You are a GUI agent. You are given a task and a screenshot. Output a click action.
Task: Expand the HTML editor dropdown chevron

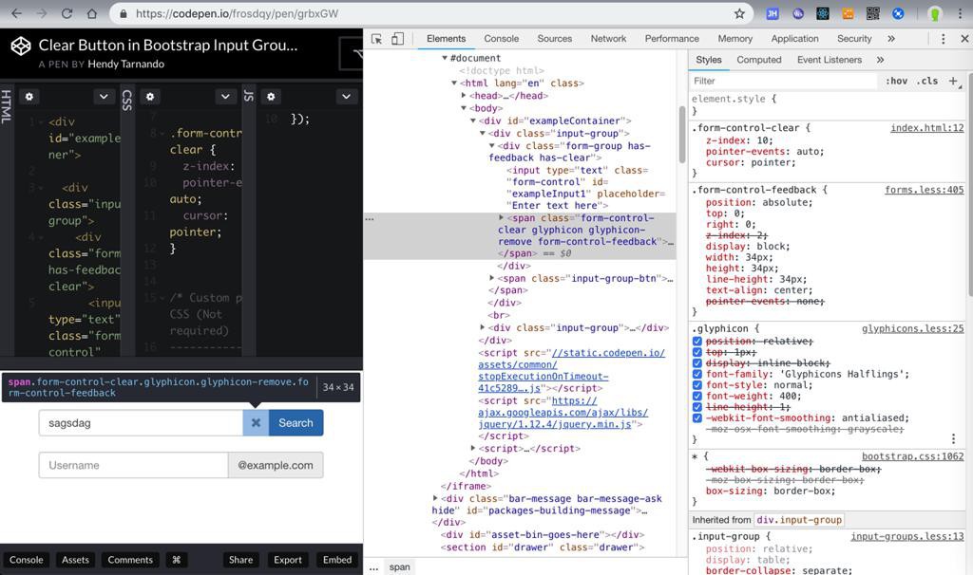[104, 97]
